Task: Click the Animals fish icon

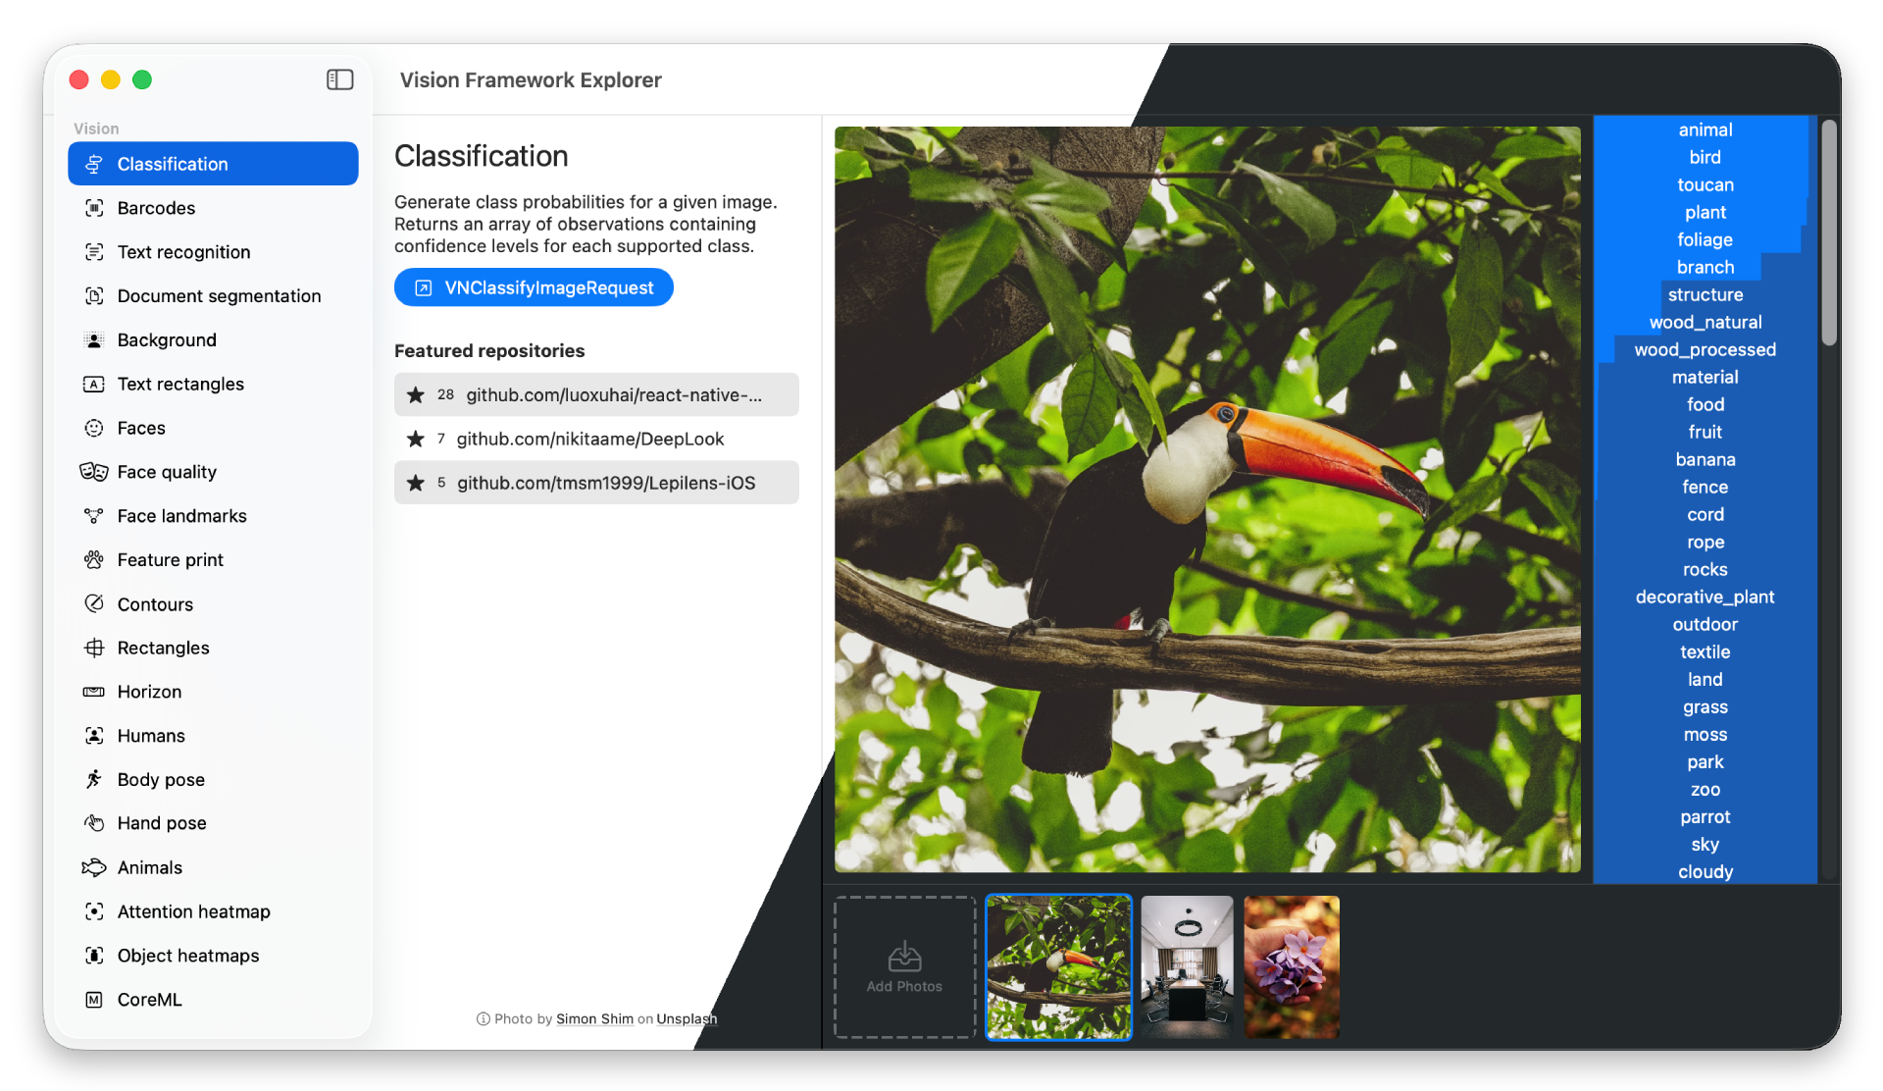Action: 94,867
